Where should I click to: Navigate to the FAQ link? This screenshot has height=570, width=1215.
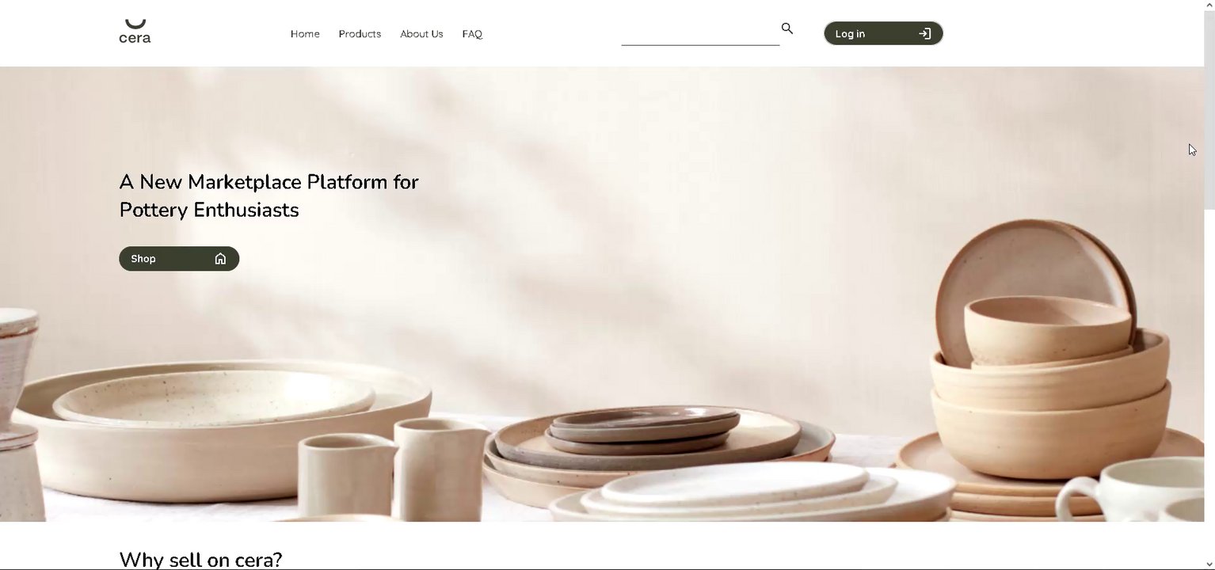pos(472,34)
